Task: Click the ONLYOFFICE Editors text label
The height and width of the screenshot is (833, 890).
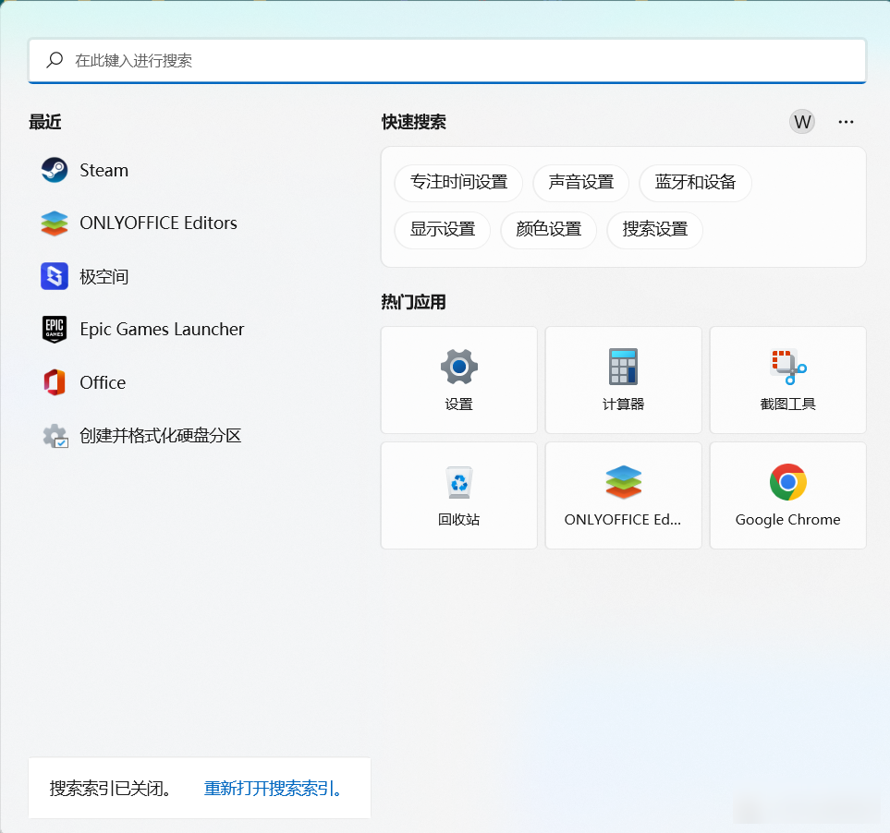Action: pyautogui.click(x=158, y=223)
